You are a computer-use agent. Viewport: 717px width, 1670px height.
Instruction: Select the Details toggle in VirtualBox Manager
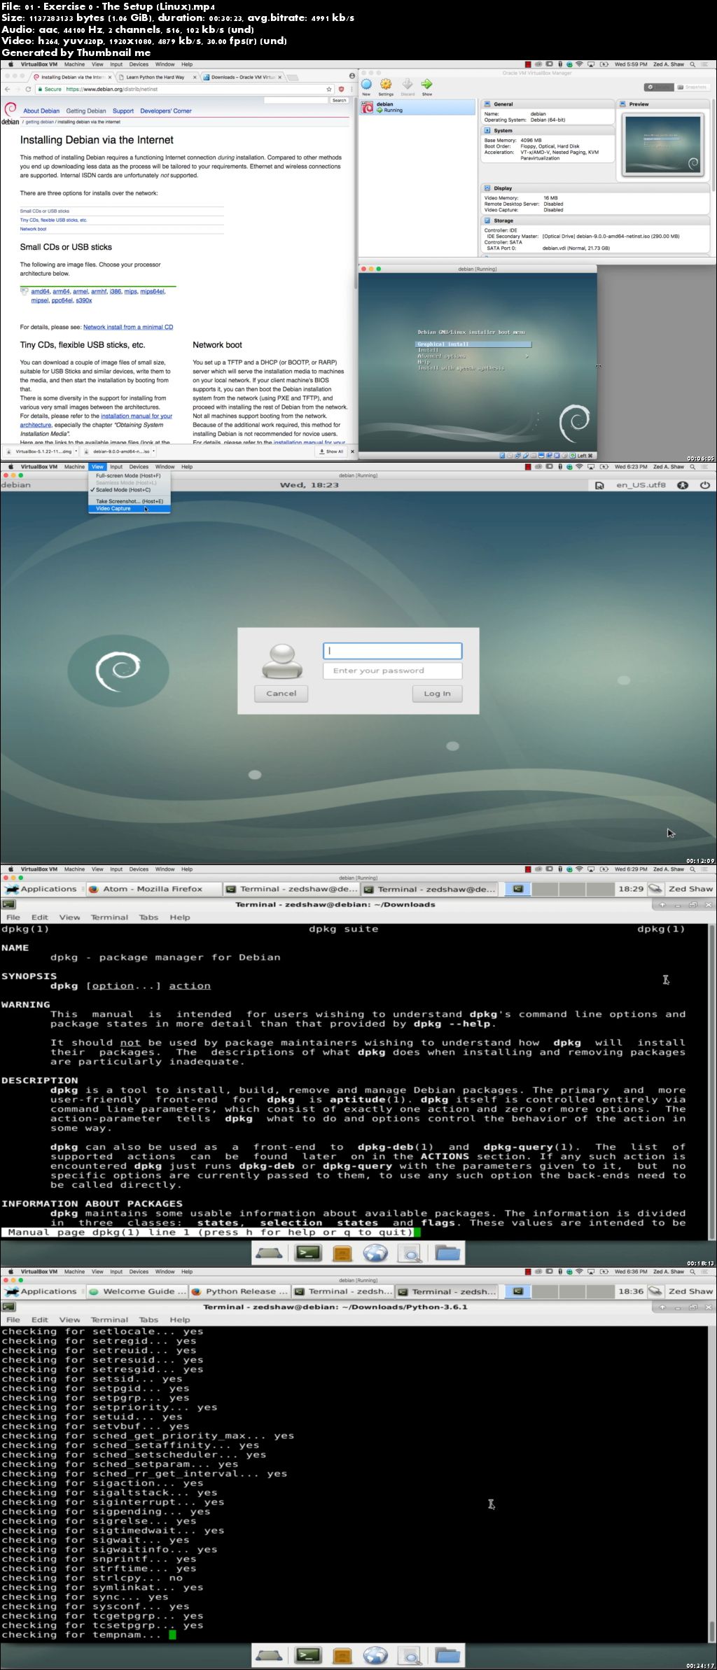click(658, 87)
